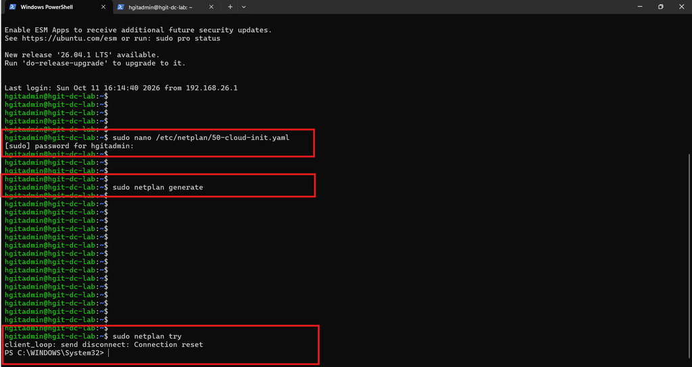Viewport: 692px width, 367px height.
Task: Click the 'New release 26.04.1 LTS available' line
Action: (x=82, y=55)
